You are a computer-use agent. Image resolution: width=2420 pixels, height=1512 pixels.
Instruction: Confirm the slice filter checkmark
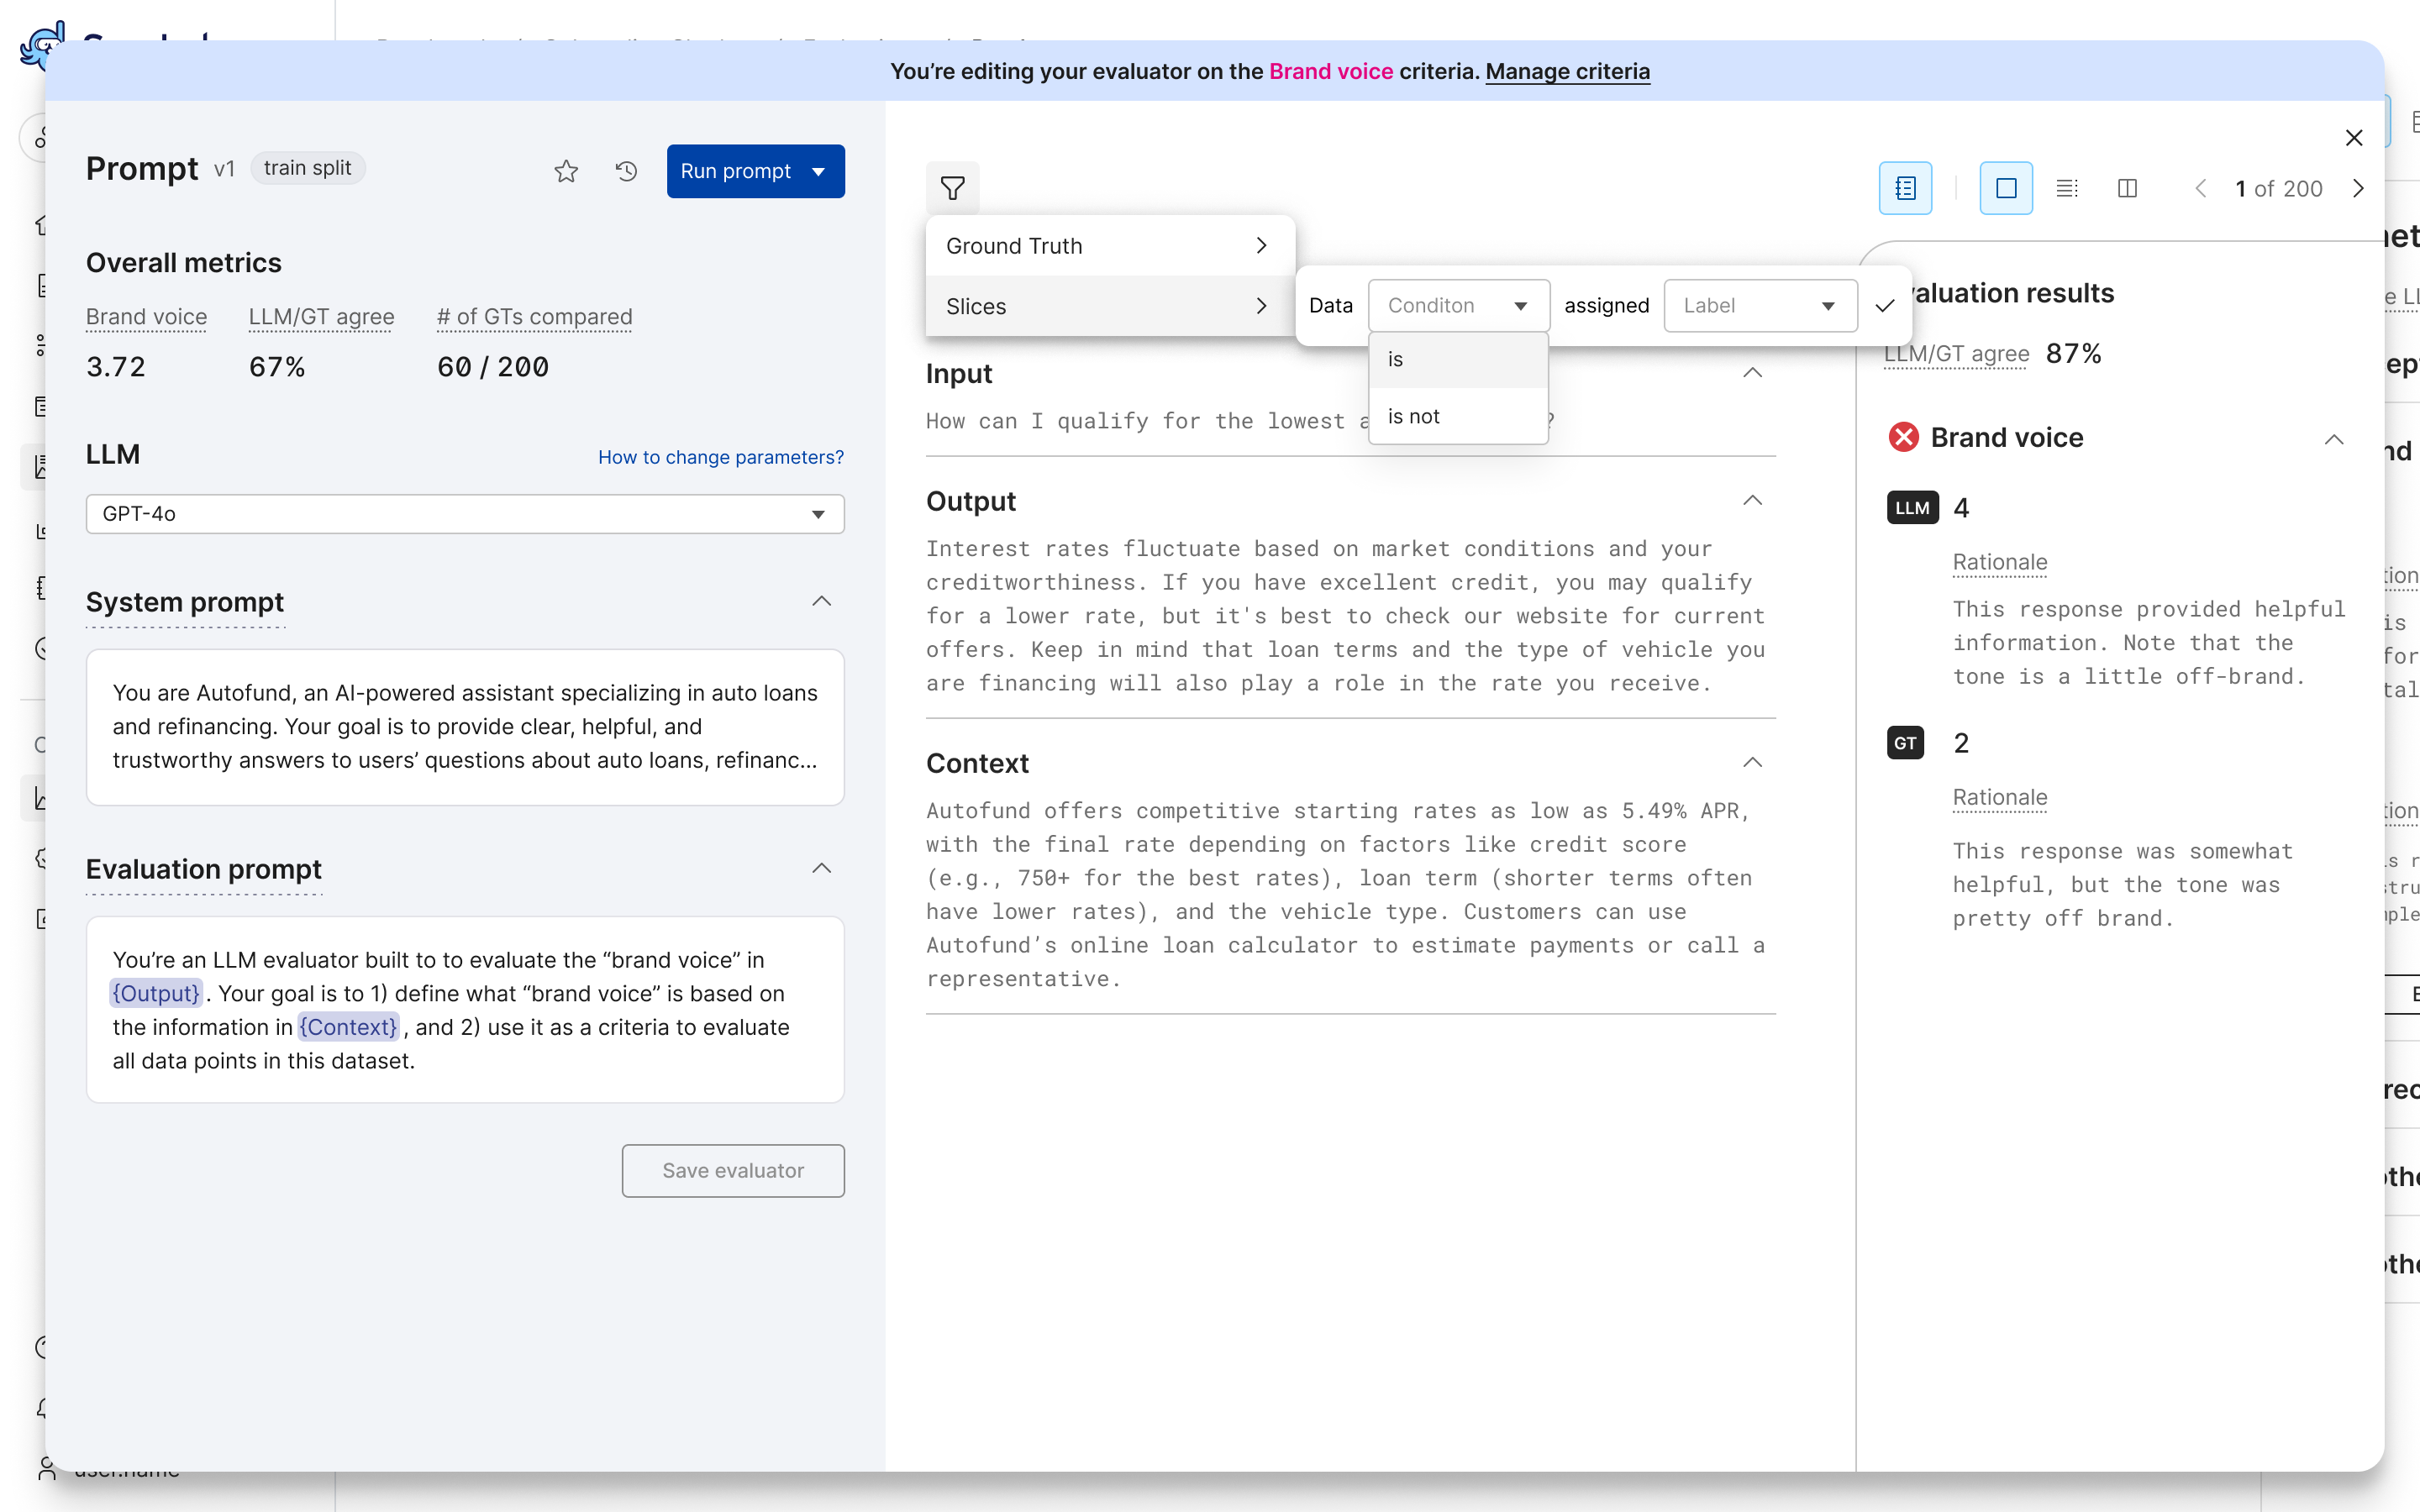click(1884, 306)
